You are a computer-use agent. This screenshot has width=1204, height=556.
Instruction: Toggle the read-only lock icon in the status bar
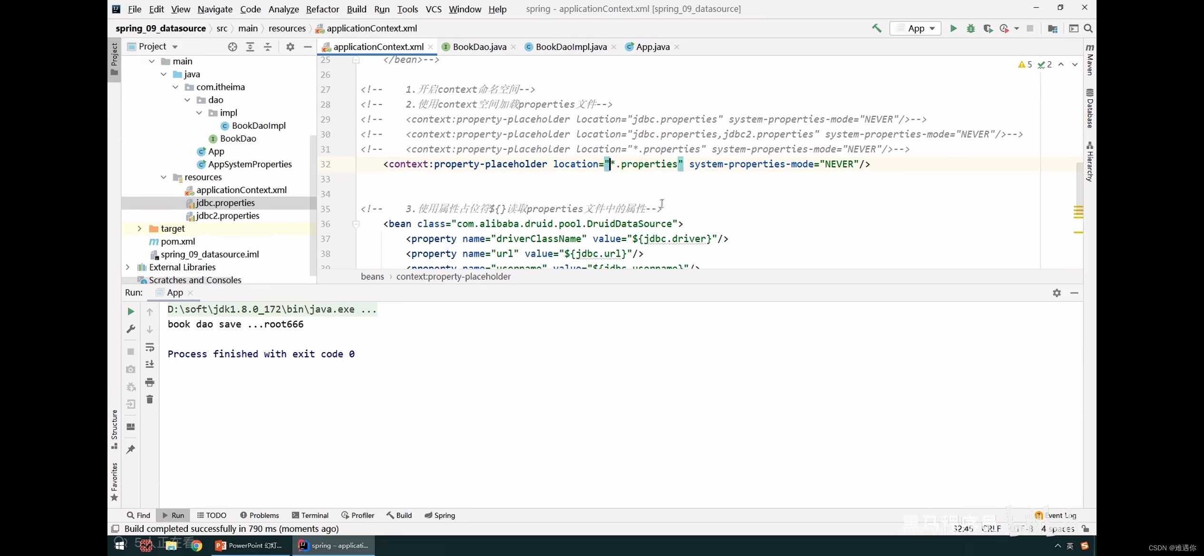(x=1086, y=528)
